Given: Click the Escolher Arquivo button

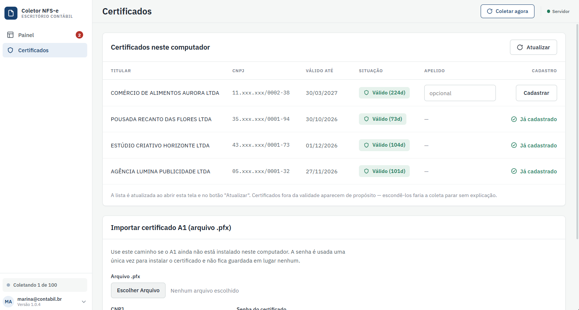Looking at the screenshot, I should click(x=138, y=290).
